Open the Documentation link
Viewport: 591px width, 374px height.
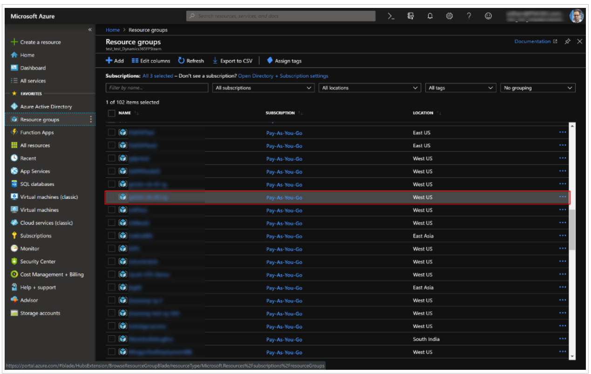[x=536, y=41]
